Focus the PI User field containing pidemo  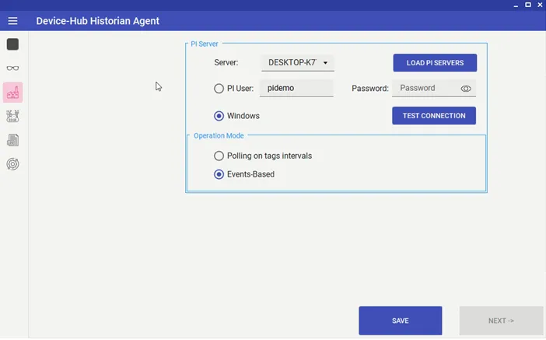point(296,88)
